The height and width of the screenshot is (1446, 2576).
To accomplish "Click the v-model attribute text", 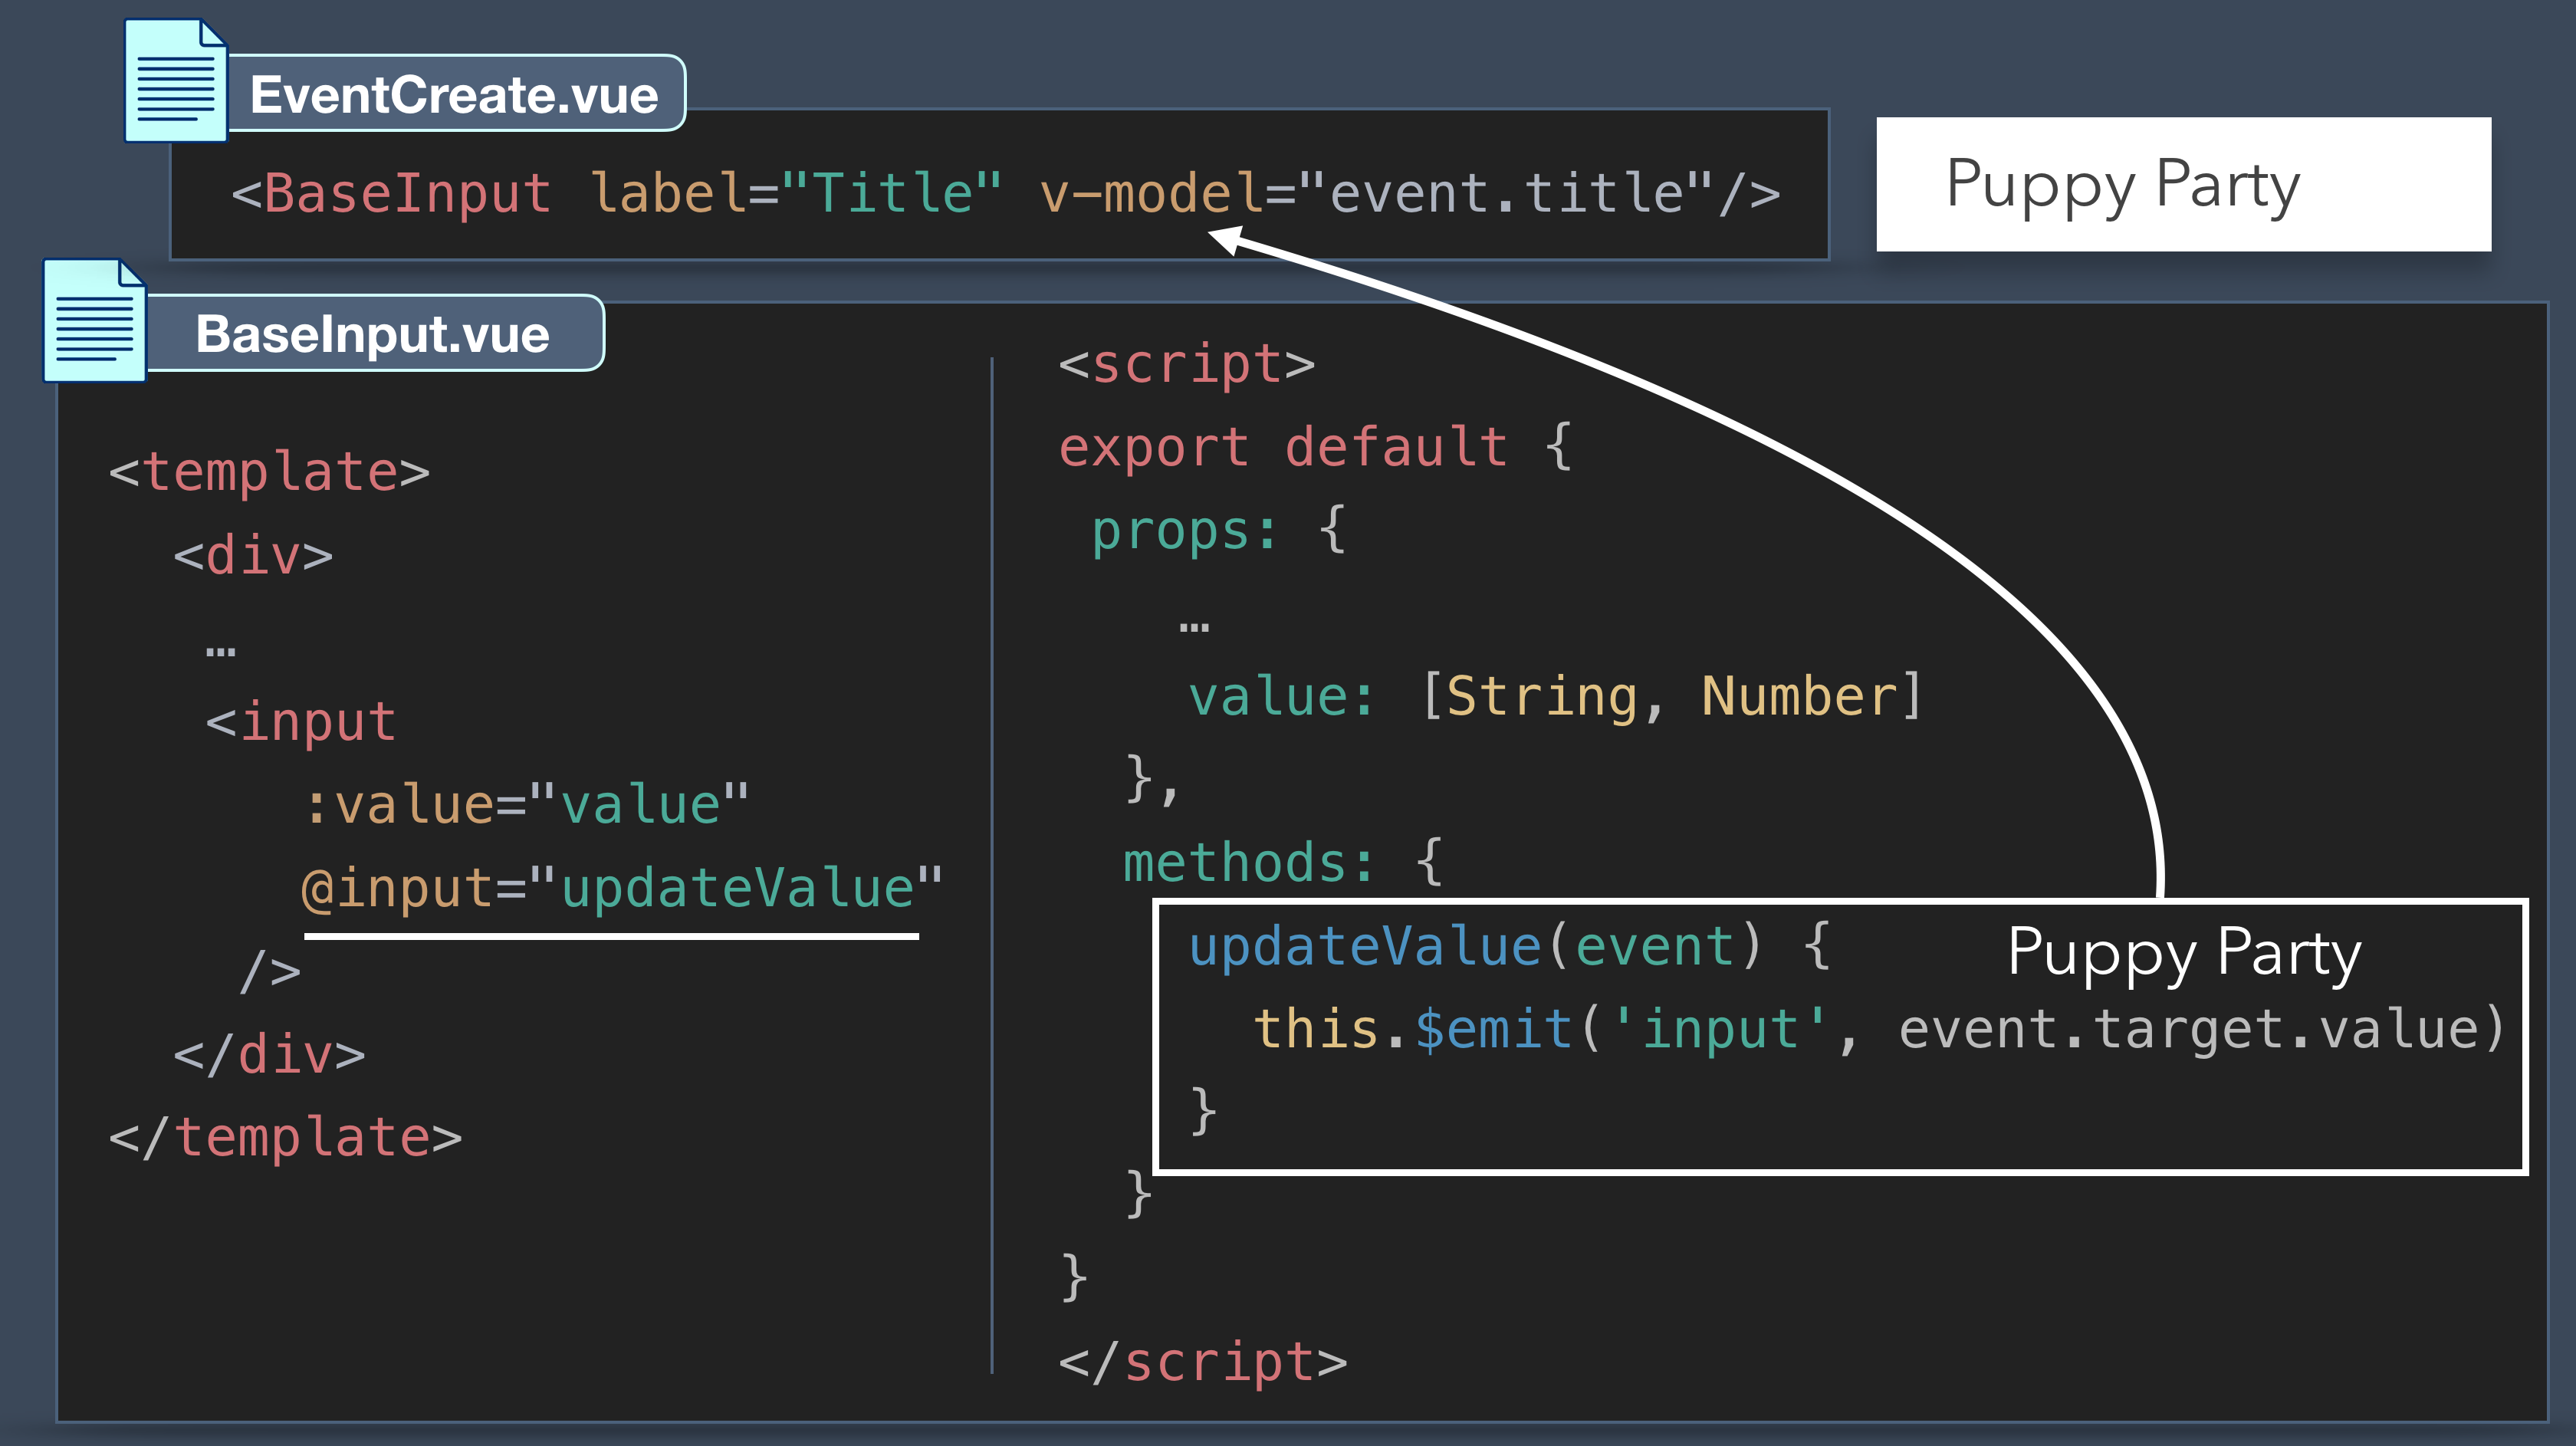I will click(x=1151, y=192).
